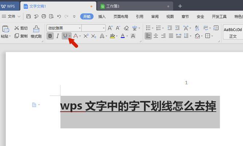Increase paragraph indent
The image size is (243, 146).
pos(177,28)
